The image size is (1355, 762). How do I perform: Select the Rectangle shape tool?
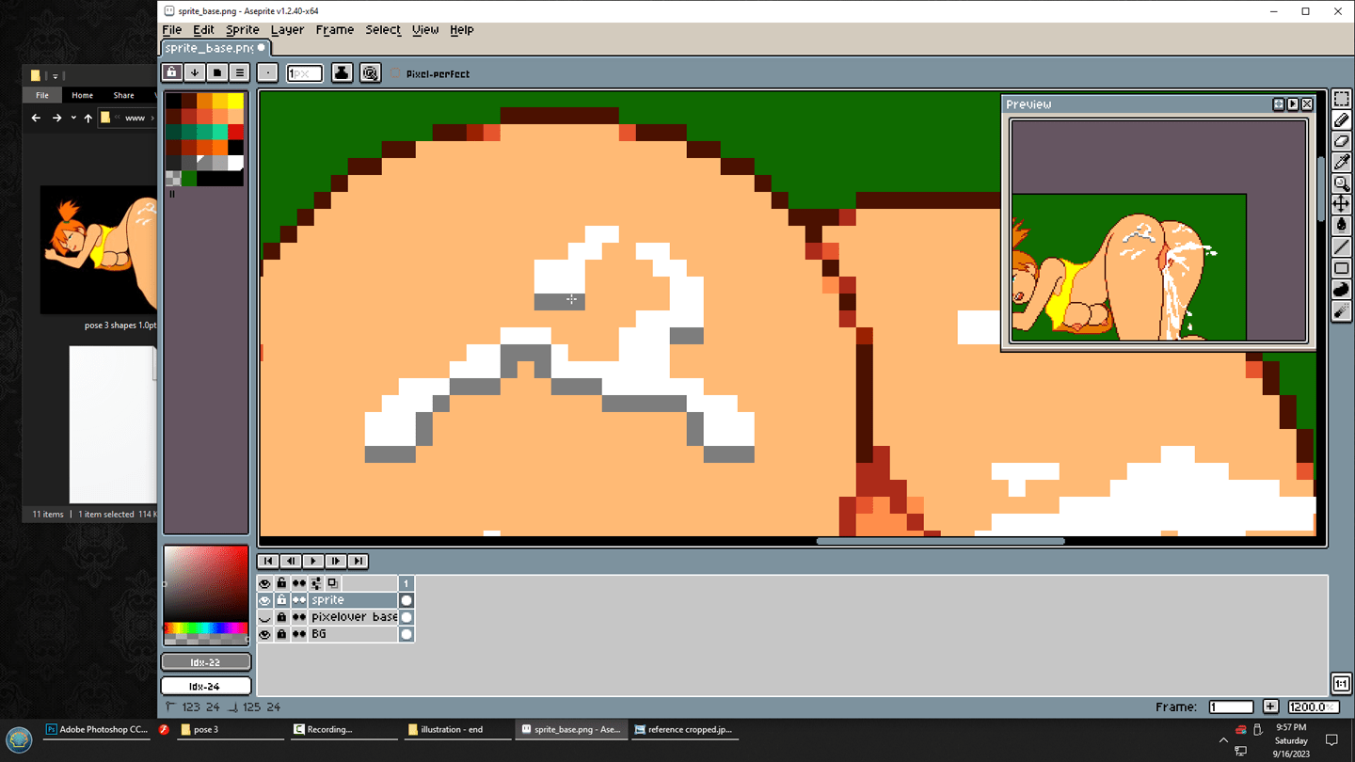pyautogui.click(x=1341, y=268)
